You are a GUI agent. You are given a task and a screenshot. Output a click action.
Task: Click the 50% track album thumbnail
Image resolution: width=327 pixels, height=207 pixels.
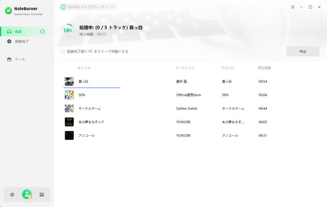[x=69, y=95]
